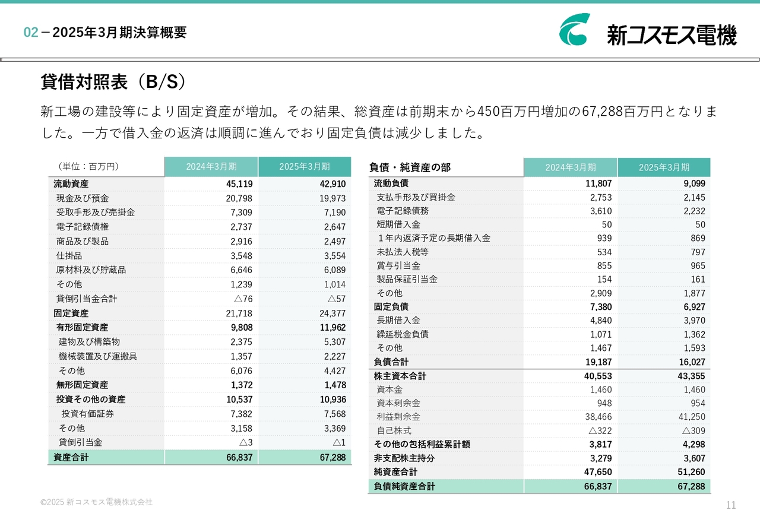Click the value 20,798 for 現金及び預金
This screenshot has height=526, width=760.
[239, 198]
